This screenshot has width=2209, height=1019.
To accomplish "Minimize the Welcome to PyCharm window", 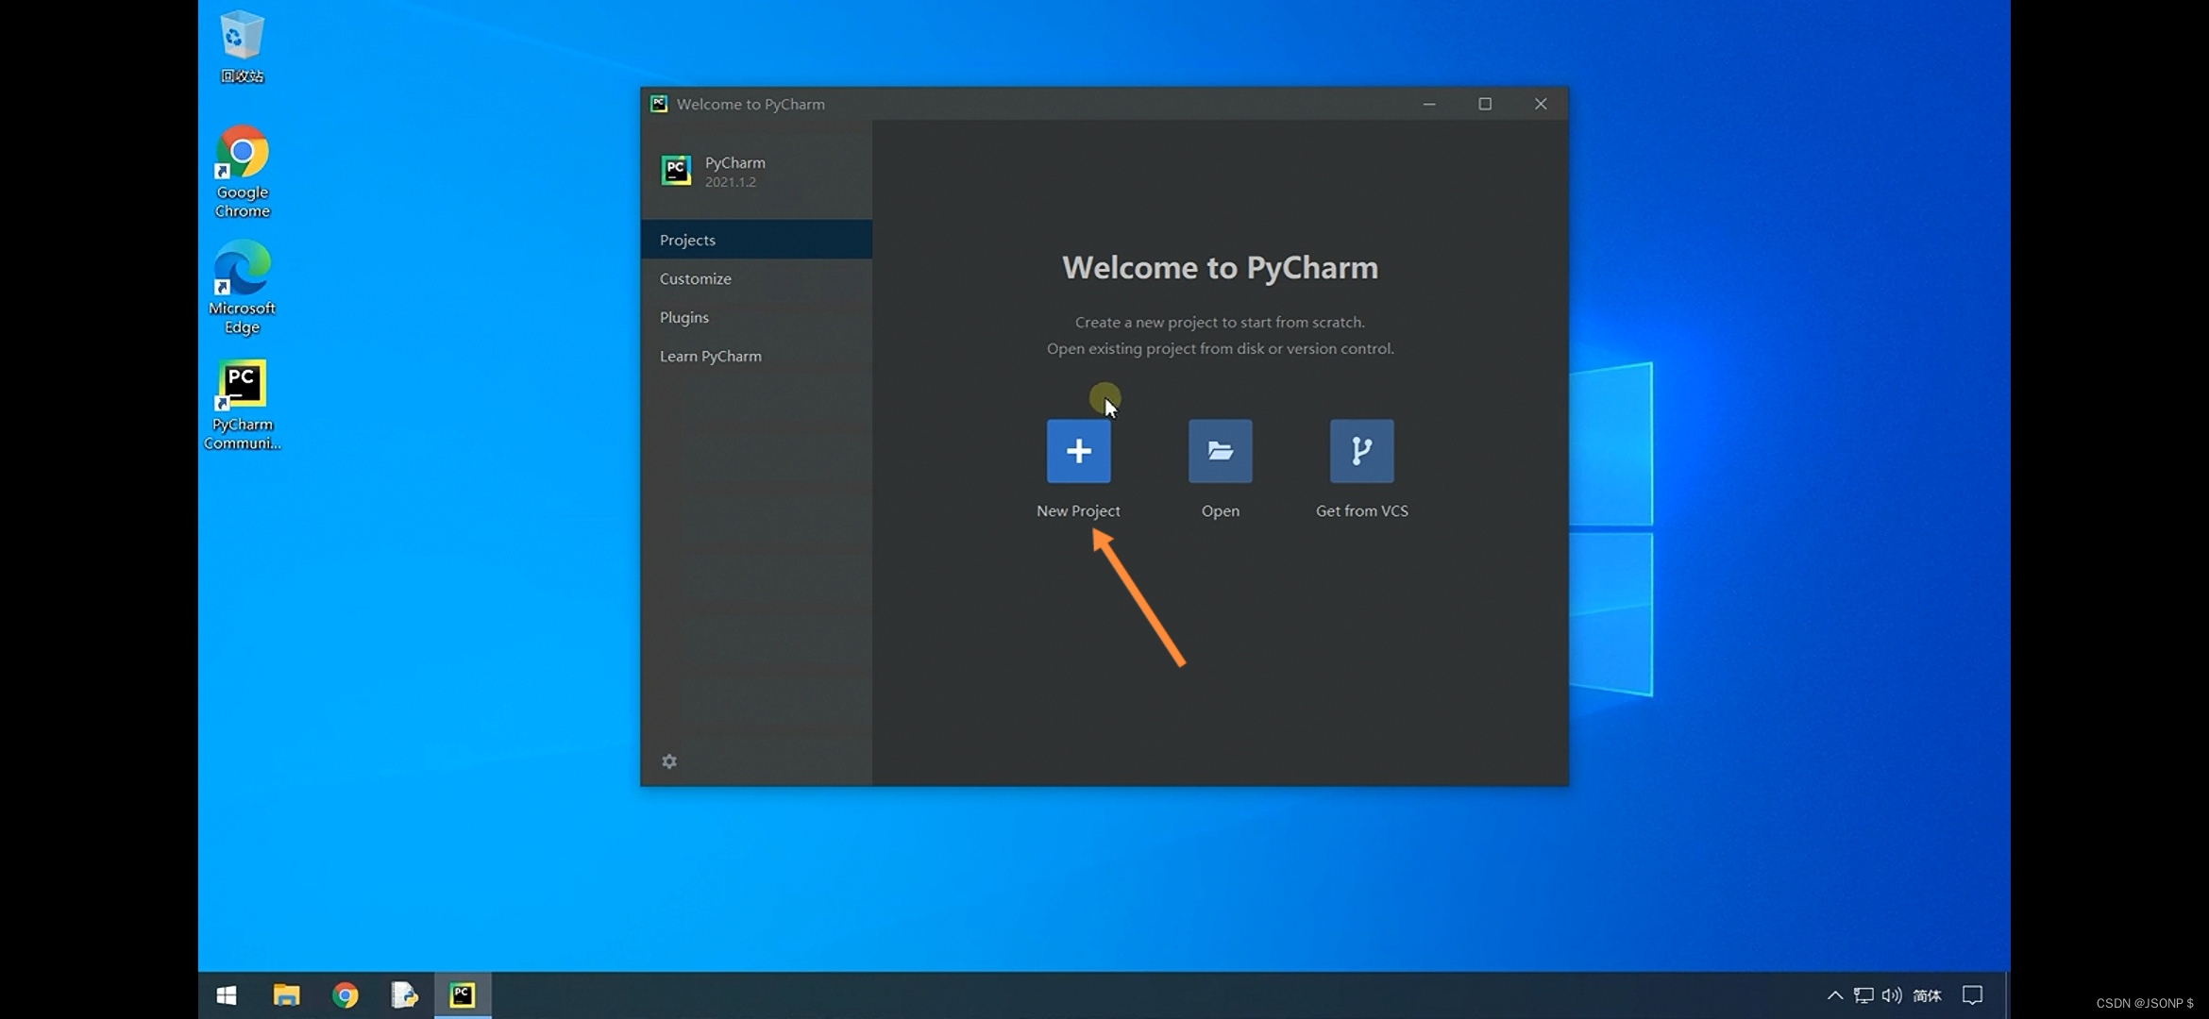I will pyautogui.click(x=1429, y=104).
